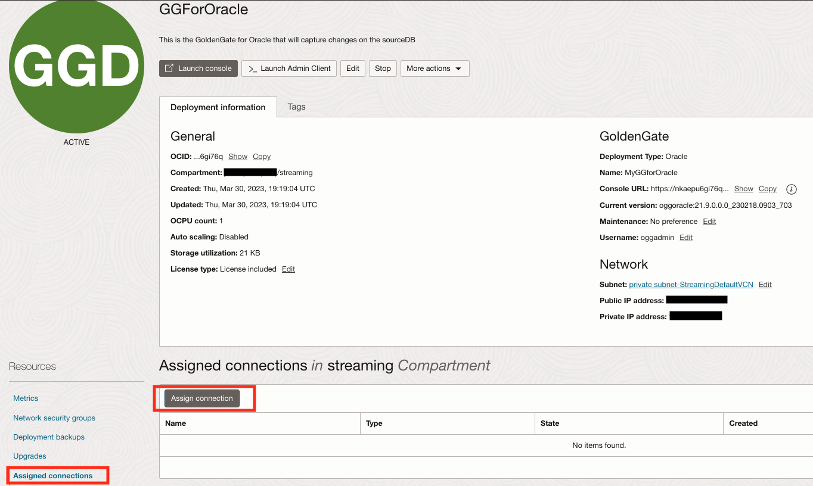Image resolution: width=813 pixels, height=486 pixels.
Task: Click the Current version value oggoracle:21.9.0.0.0
Action: tap(725, 205)
